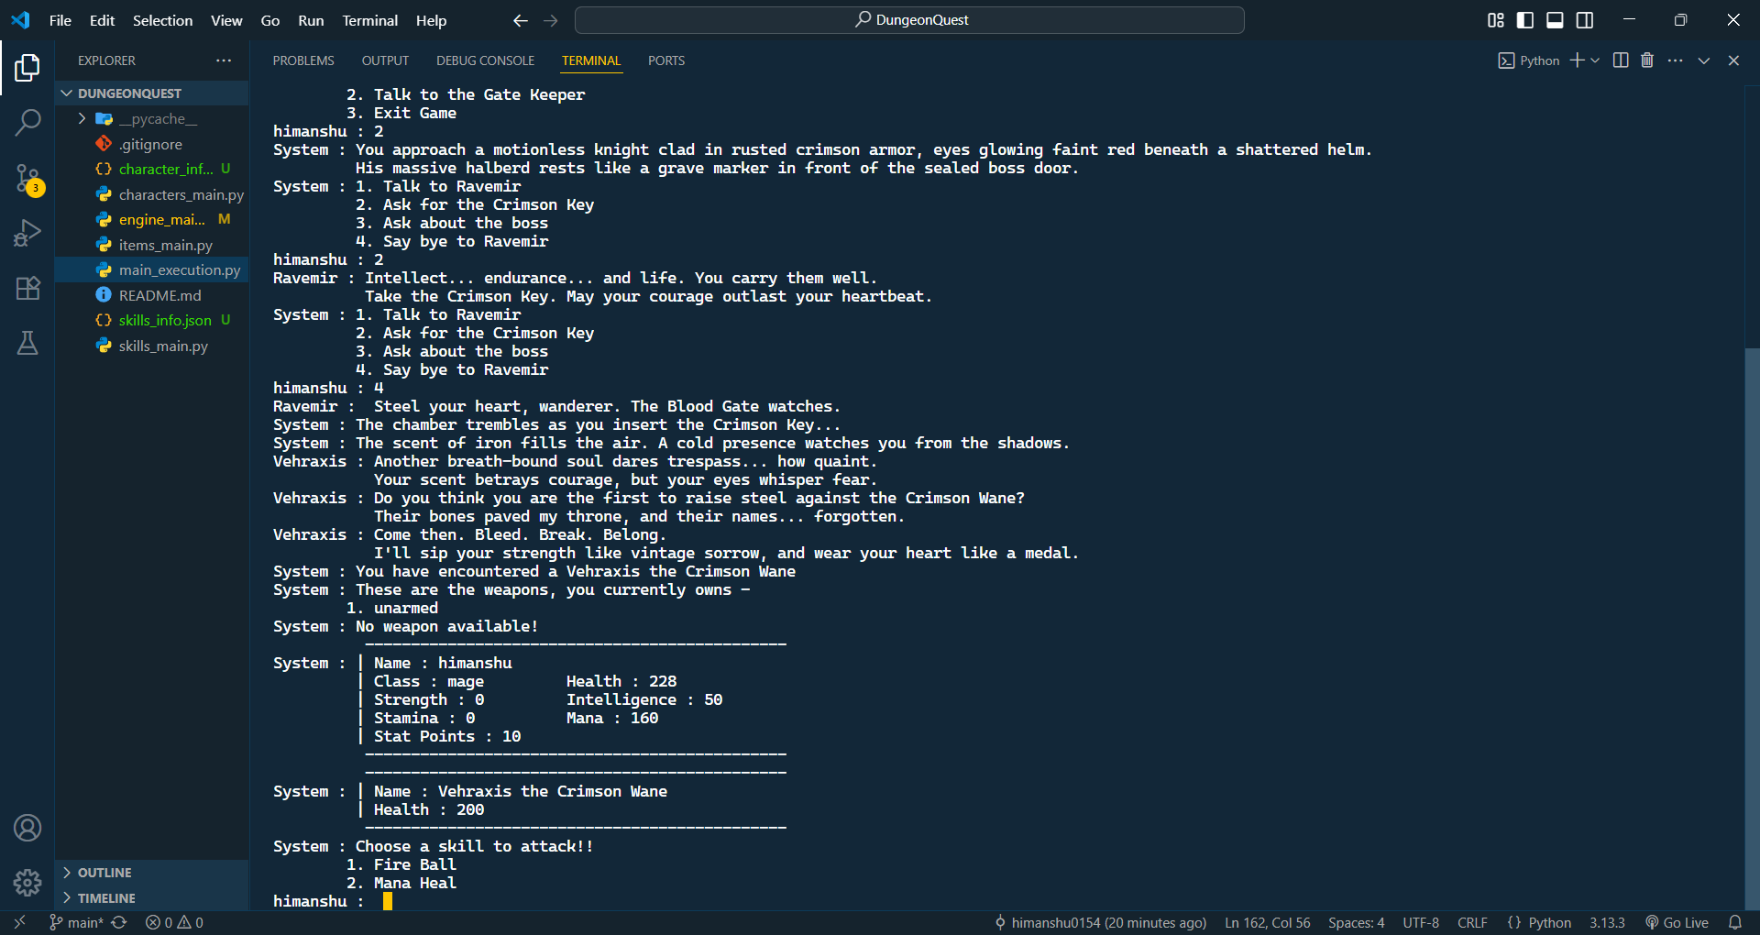This screenshot has height=935, width=1760.
Task: Open the modified engine_mai file
Action: point(152,220)
